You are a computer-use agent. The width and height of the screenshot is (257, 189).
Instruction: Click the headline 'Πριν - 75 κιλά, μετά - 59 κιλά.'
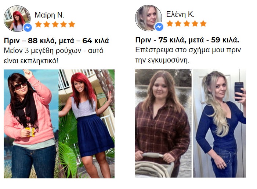pos(187,40)
